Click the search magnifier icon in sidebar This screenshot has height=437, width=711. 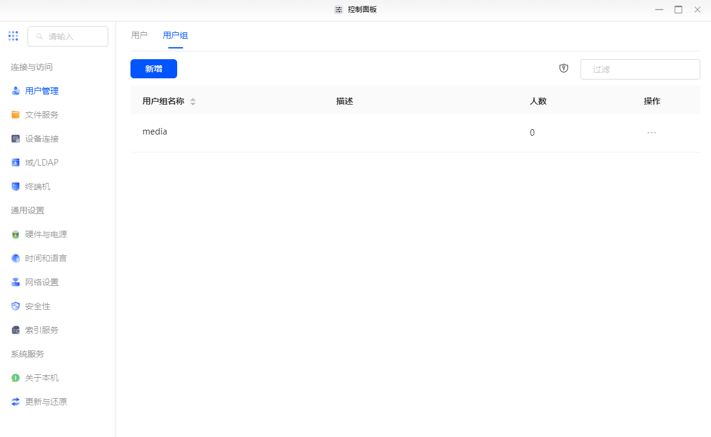(x=39, y=36)
